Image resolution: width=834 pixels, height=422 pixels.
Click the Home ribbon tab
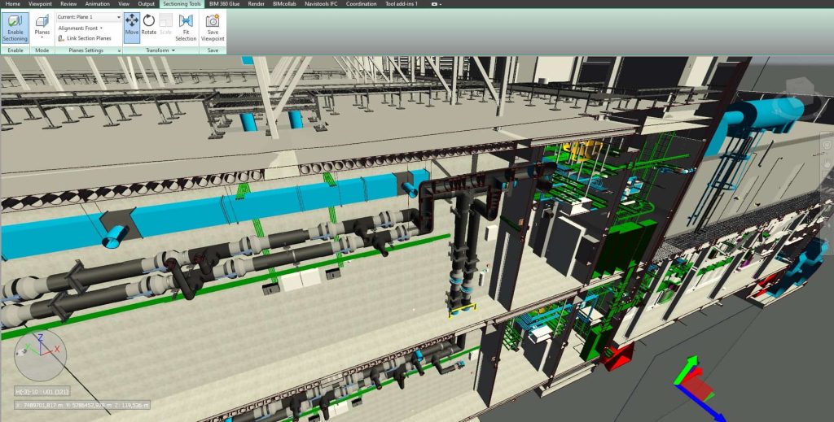coord(12,4)
